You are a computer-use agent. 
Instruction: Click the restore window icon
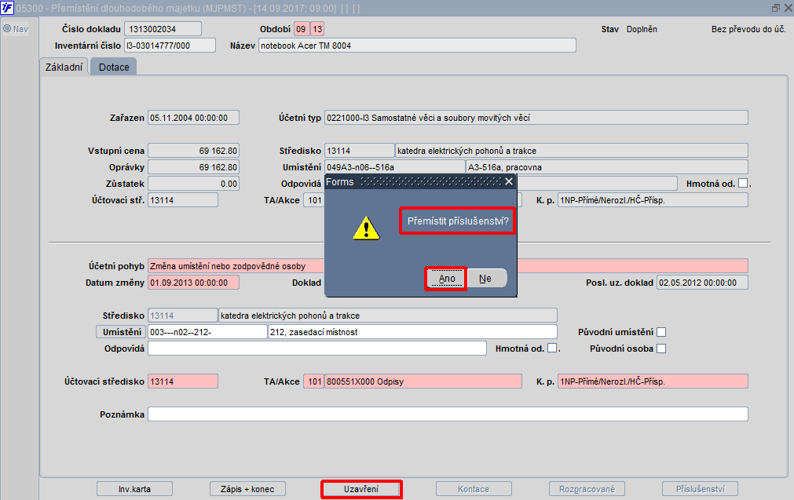coord(775,8)
